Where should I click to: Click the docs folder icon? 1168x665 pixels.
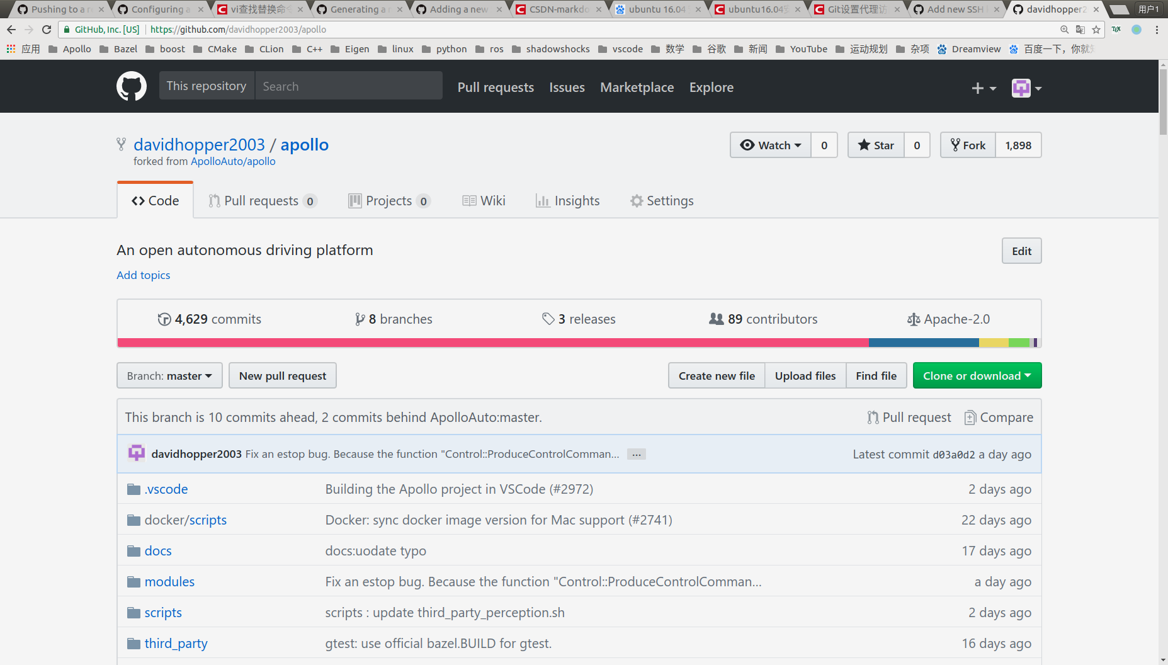133,550
